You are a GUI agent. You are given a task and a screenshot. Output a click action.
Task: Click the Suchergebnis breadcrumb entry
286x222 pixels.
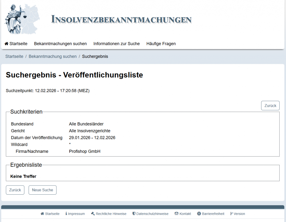coord(95,56)
